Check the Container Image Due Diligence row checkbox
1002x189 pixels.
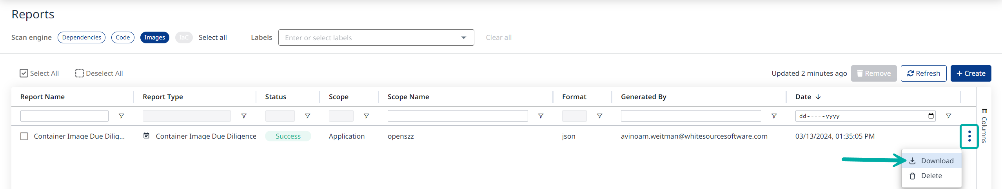pyautogui.click(x=24, y=136)
